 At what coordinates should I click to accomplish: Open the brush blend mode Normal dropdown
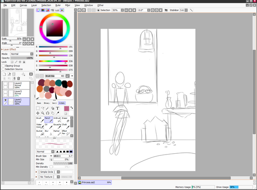tap(45, 152)
